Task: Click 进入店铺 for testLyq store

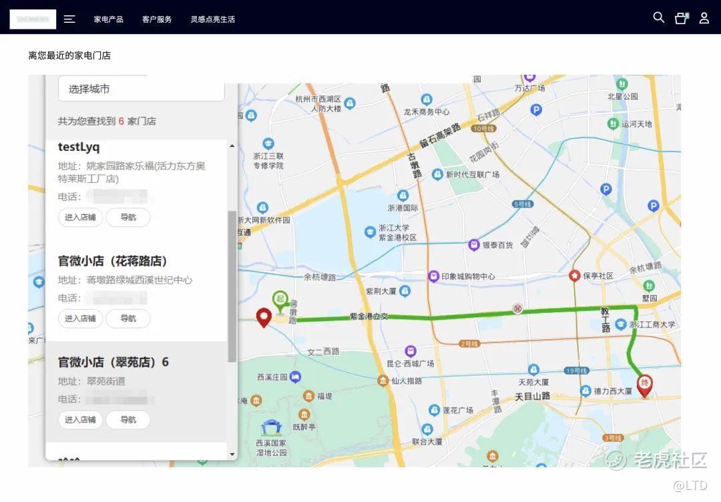Action: point(81,217)
